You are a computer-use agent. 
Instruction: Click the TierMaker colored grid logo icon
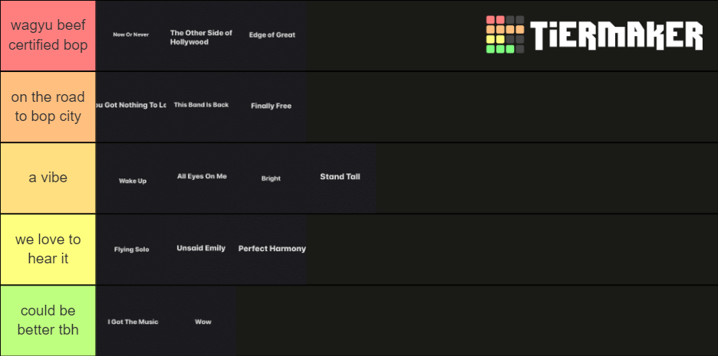pyautogui.click(x=505, y=34)
